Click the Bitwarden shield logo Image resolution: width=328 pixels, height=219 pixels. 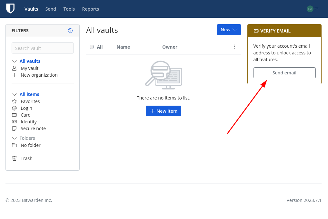10,9
